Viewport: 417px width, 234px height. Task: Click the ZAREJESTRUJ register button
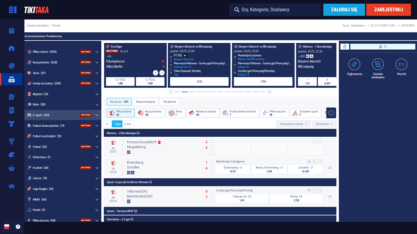click(389, 10)
